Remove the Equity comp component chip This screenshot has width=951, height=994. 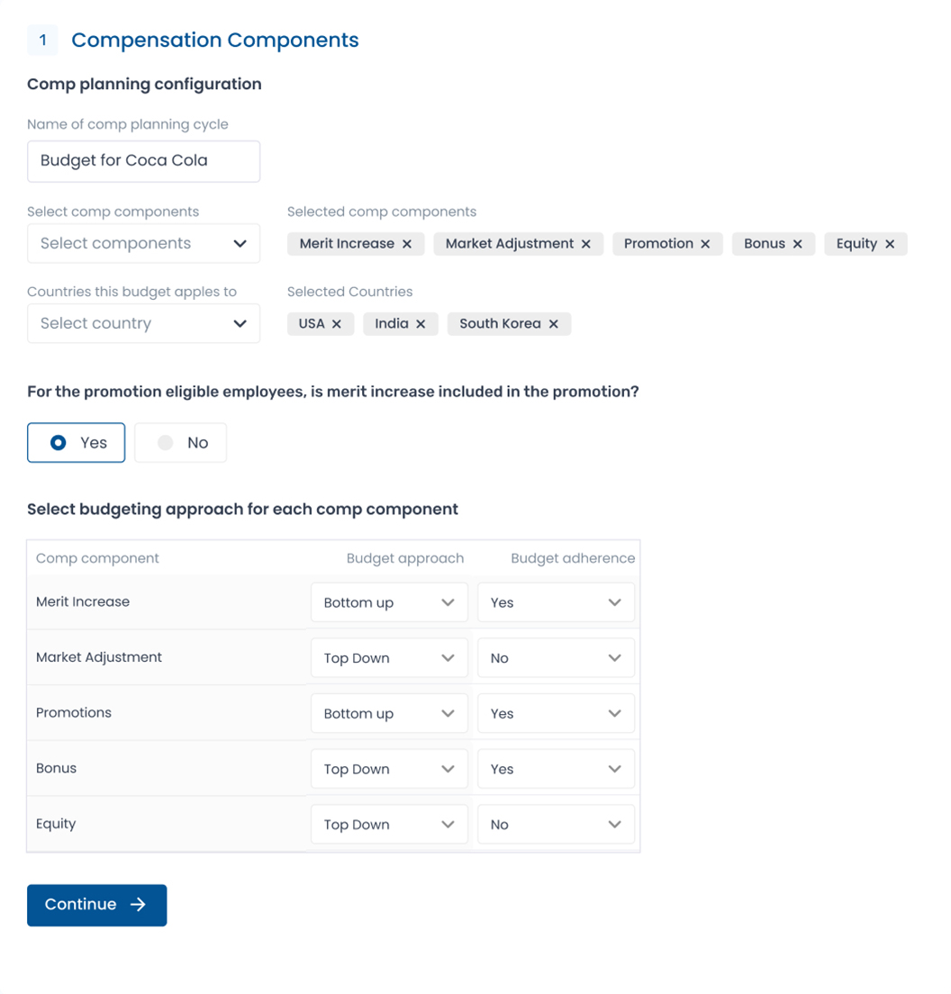(890, 243)
